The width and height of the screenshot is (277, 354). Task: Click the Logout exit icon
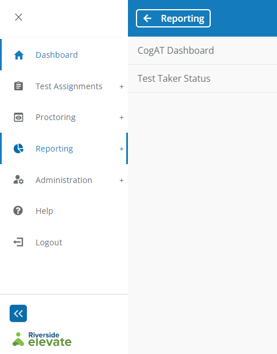pyautogui.click(x=18, y=242)
